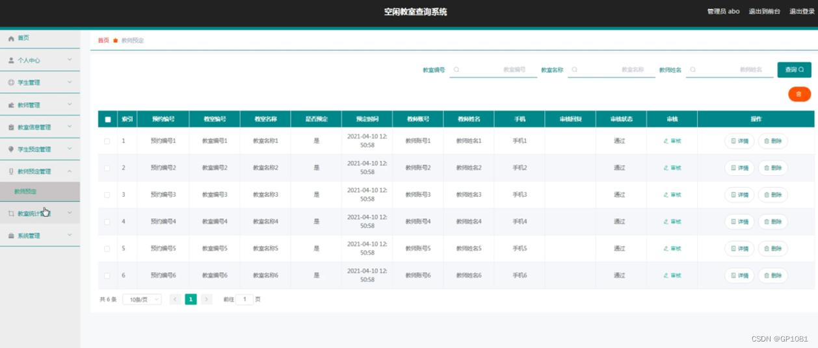Focus the 教师姓名 search input

730,69
